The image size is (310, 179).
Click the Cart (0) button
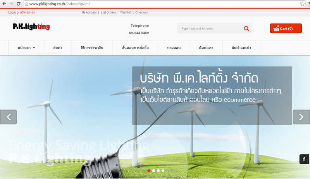pyautogui.click(x=286, y=29)
